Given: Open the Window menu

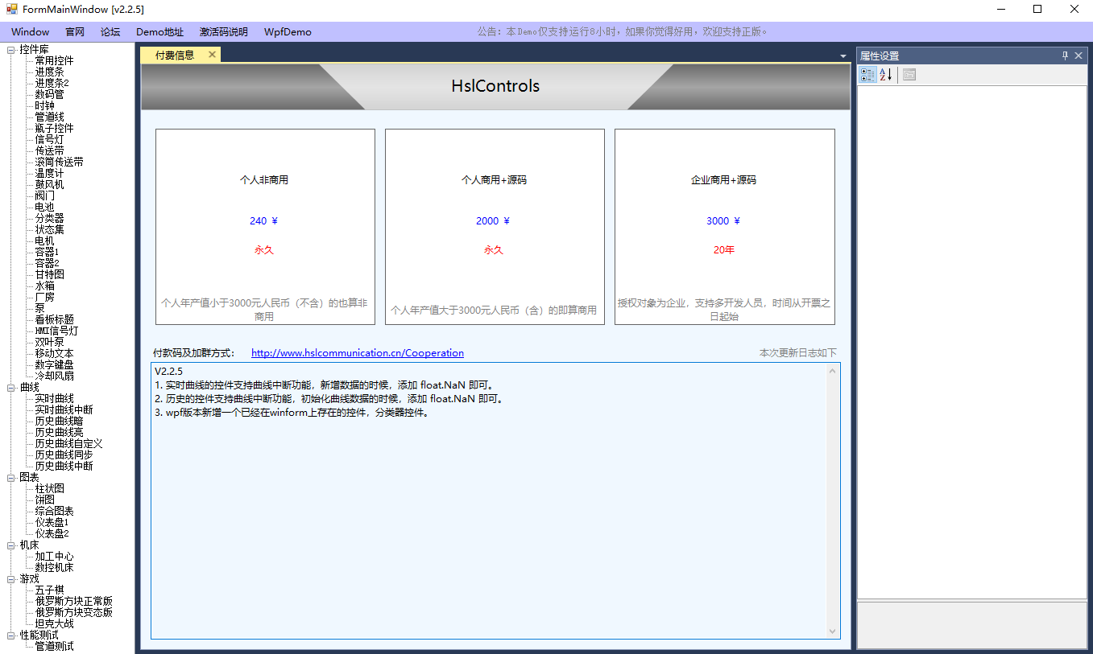Looking at the screenshot, I should tap(30, 32).
